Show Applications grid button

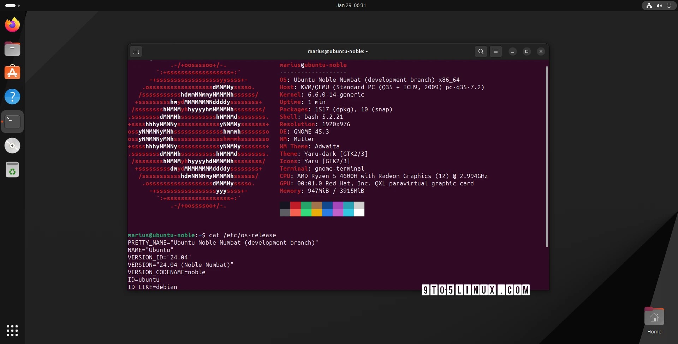[x=12, y=331]
